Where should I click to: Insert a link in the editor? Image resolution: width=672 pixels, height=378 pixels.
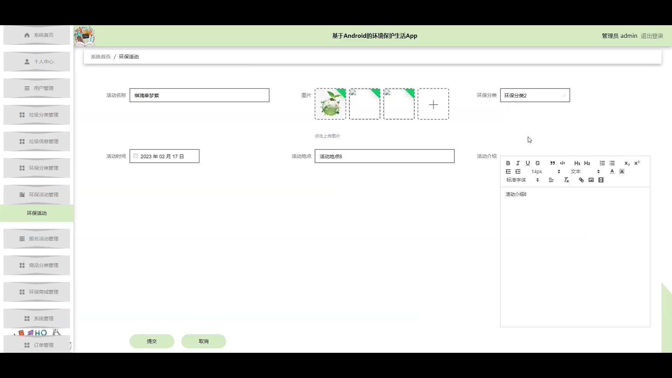tap(581, 180)
